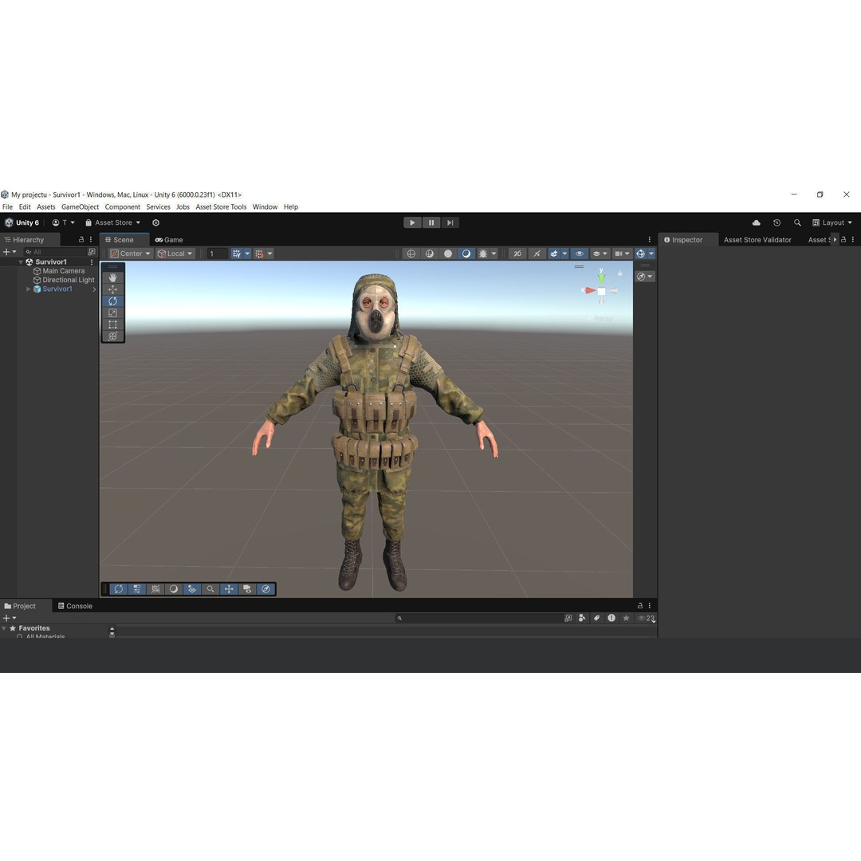This screenshot has width=861, height=861.
Task: Toggle snap increment button
Action: coord(259,254)
